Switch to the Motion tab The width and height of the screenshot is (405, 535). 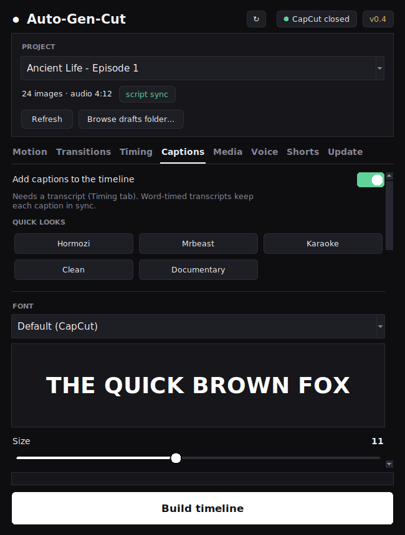tap(30, 152)
